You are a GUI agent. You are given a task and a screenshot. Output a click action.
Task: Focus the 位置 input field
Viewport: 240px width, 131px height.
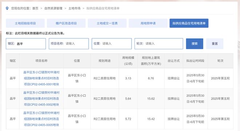112,44
